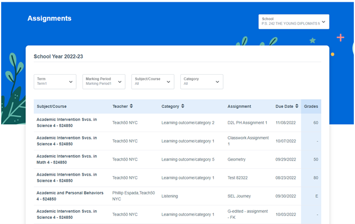355x224 pixels.
Task: Click due date 09/30/2022
Action: pos(286,196)
